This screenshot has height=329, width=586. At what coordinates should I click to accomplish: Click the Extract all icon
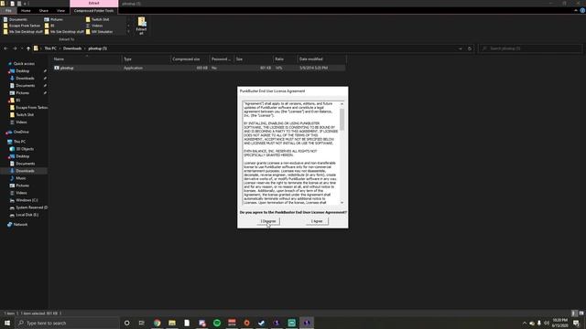141,26
